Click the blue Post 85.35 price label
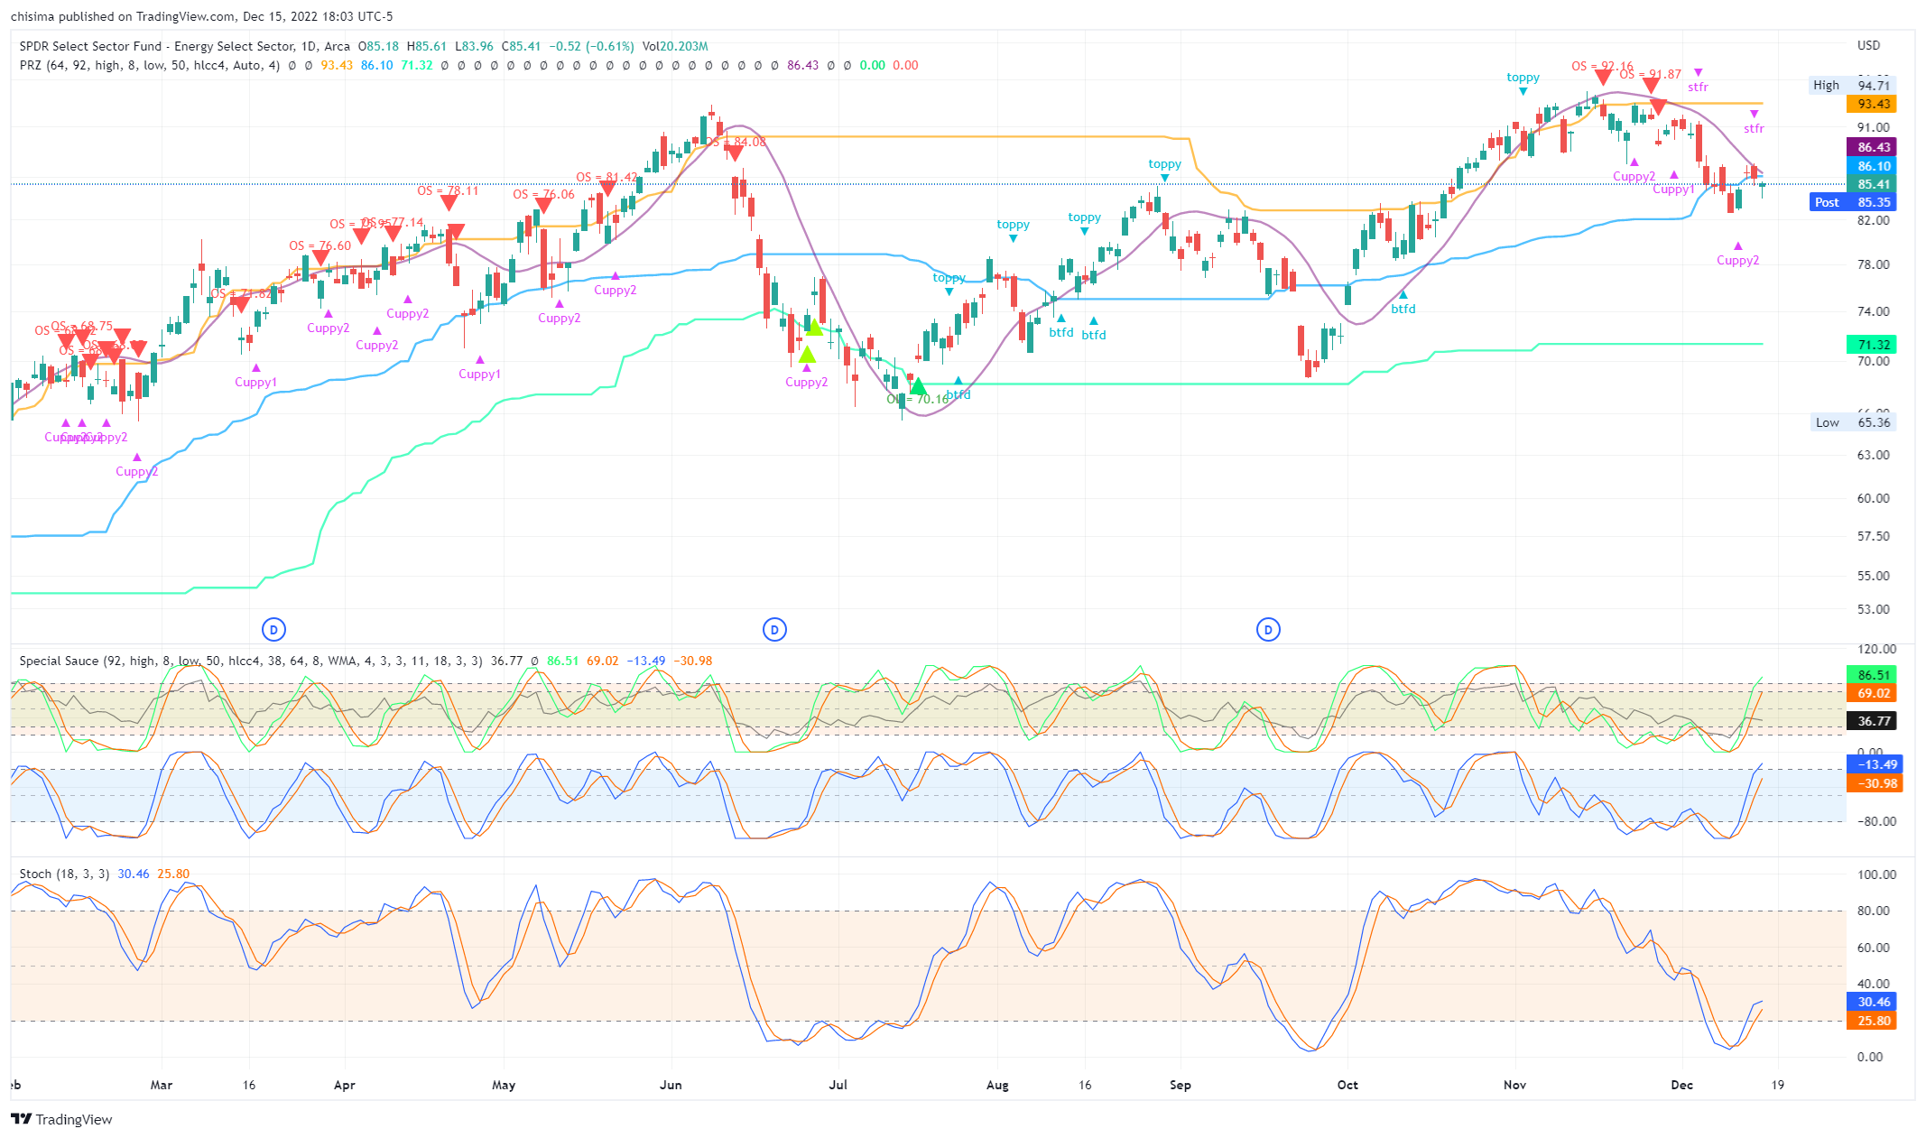Viewport: 1926px width, 1138px height. click(x=1854, y=202)
